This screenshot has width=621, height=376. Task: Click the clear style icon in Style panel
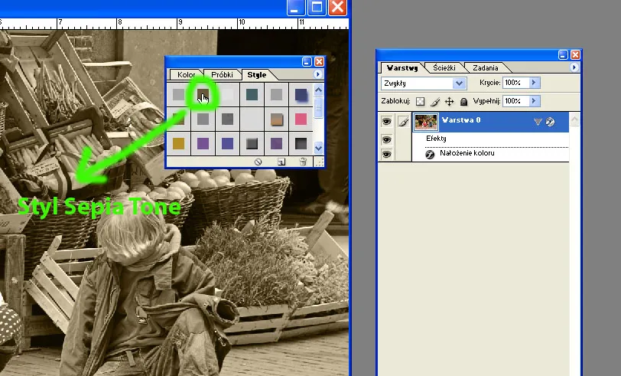(258, 162)
